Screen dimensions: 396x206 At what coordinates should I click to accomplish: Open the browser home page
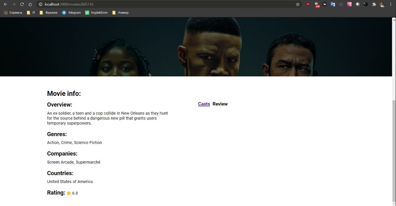click(30, 4)
